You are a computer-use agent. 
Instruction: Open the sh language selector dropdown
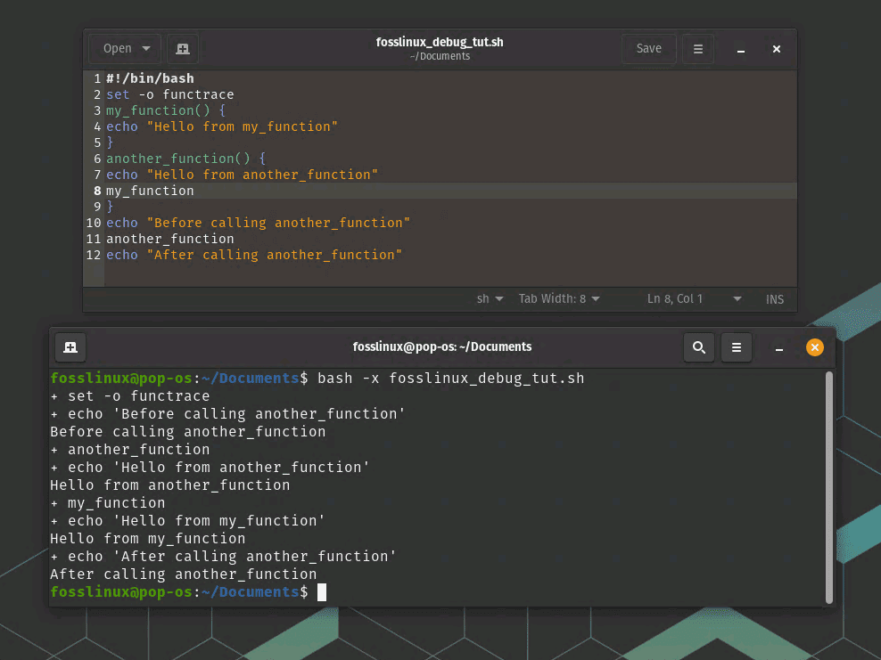click(490, 299)
